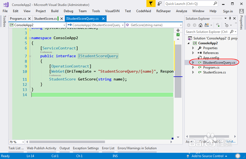Click the feedback icon beside Quick Launch
The image size is (246, 159).
coord(160,4)
